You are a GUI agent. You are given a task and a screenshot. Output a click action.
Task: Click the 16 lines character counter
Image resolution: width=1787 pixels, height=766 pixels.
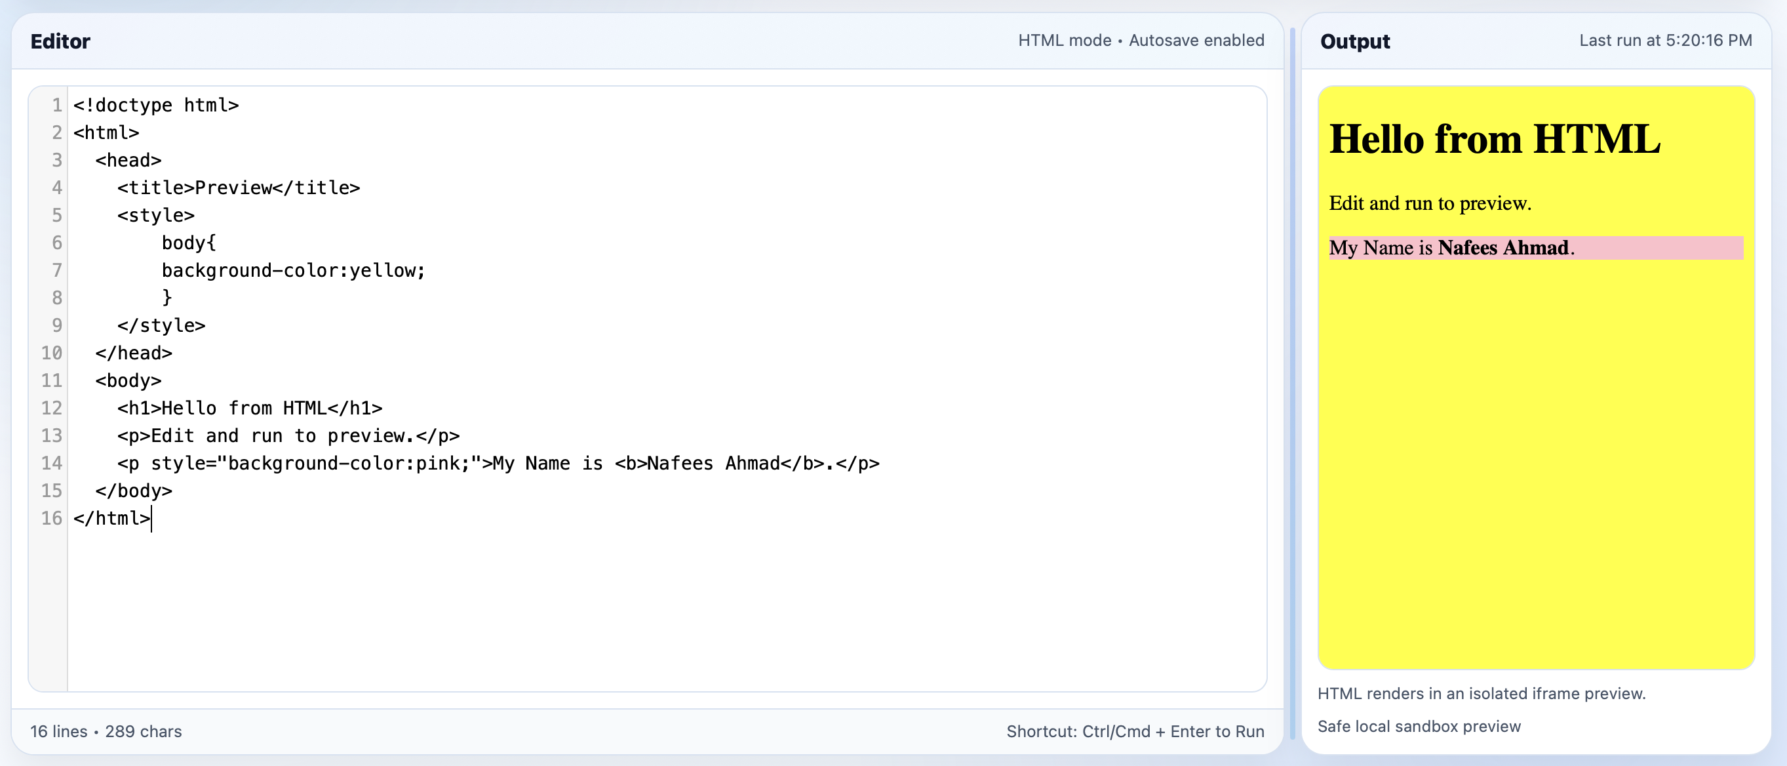click(x=106, y=731)
